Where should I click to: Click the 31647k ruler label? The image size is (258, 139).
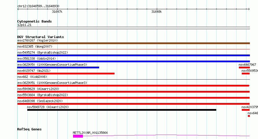tap(57, 12)
